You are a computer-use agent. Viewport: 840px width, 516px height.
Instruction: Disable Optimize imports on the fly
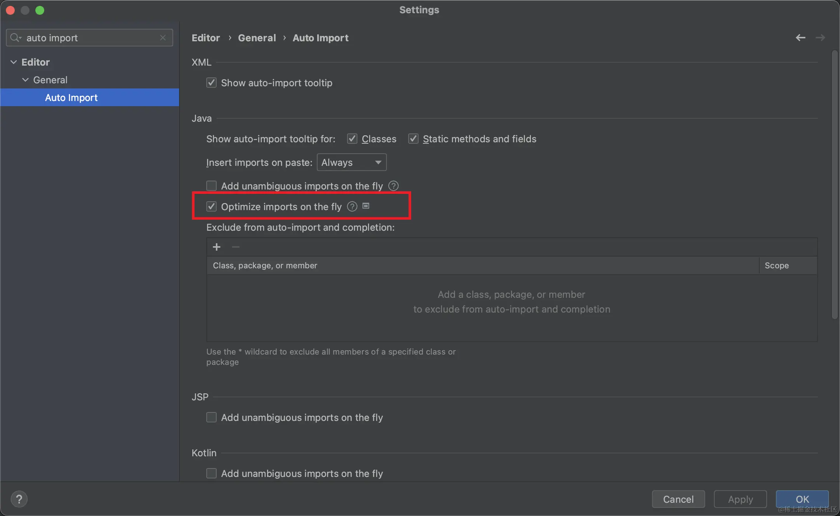(211, 206)
